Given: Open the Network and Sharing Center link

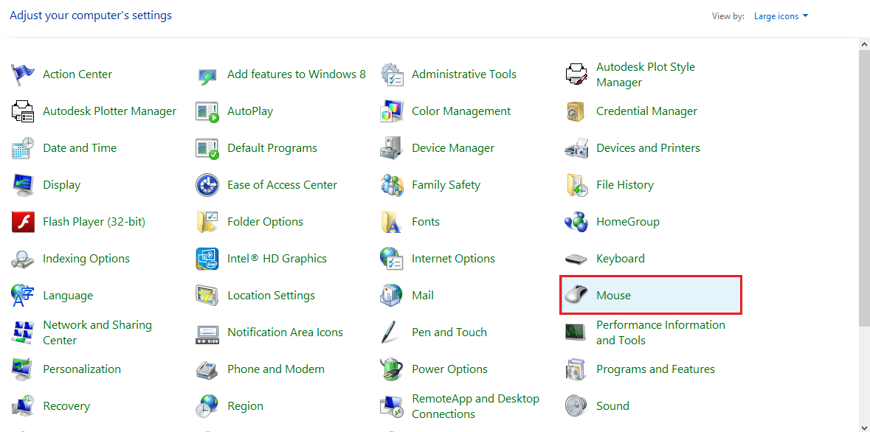Looking at the screenshot, I should pos(97,332).
